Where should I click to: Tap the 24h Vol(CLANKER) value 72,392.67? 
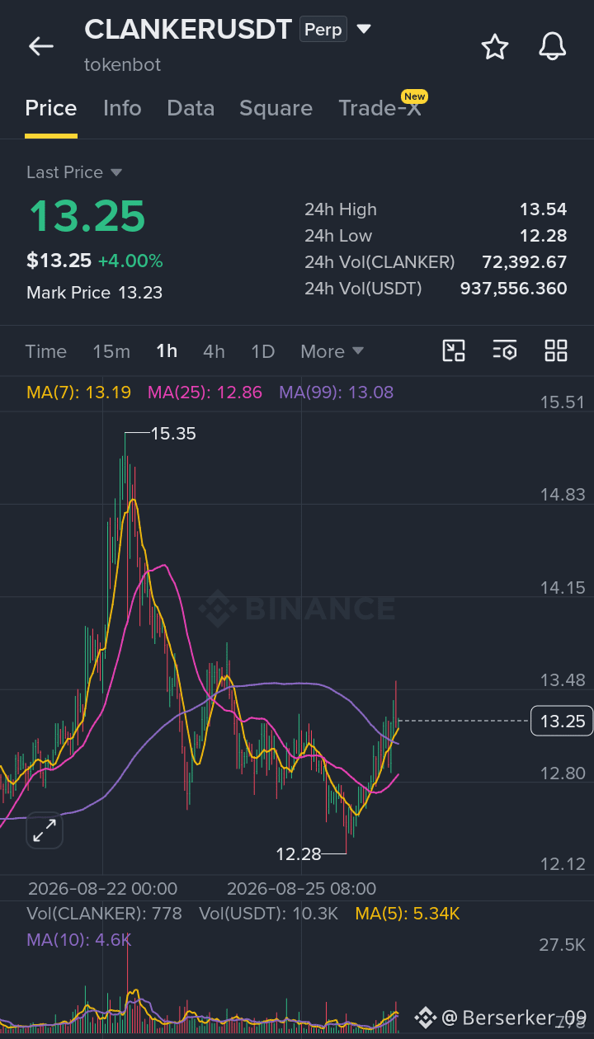[x=525, y=262]
